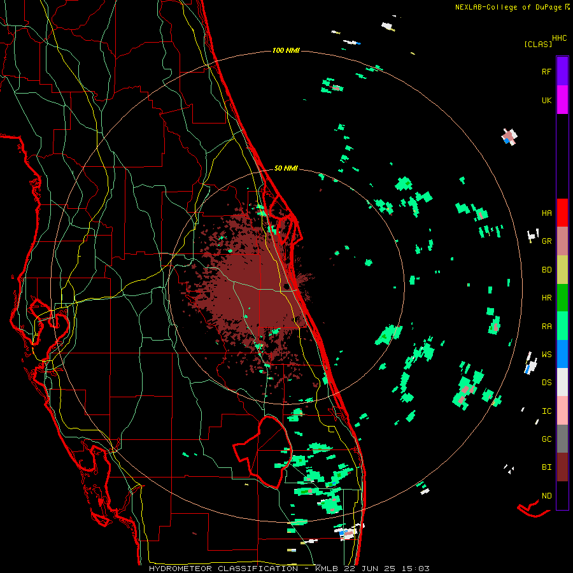The image size is (573, 573).
Task: Click the HA red legend swatch
Action: pos(562,213)
